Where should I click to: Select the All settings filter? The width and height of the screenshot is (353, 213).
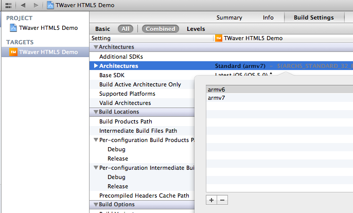coord(126,29)
